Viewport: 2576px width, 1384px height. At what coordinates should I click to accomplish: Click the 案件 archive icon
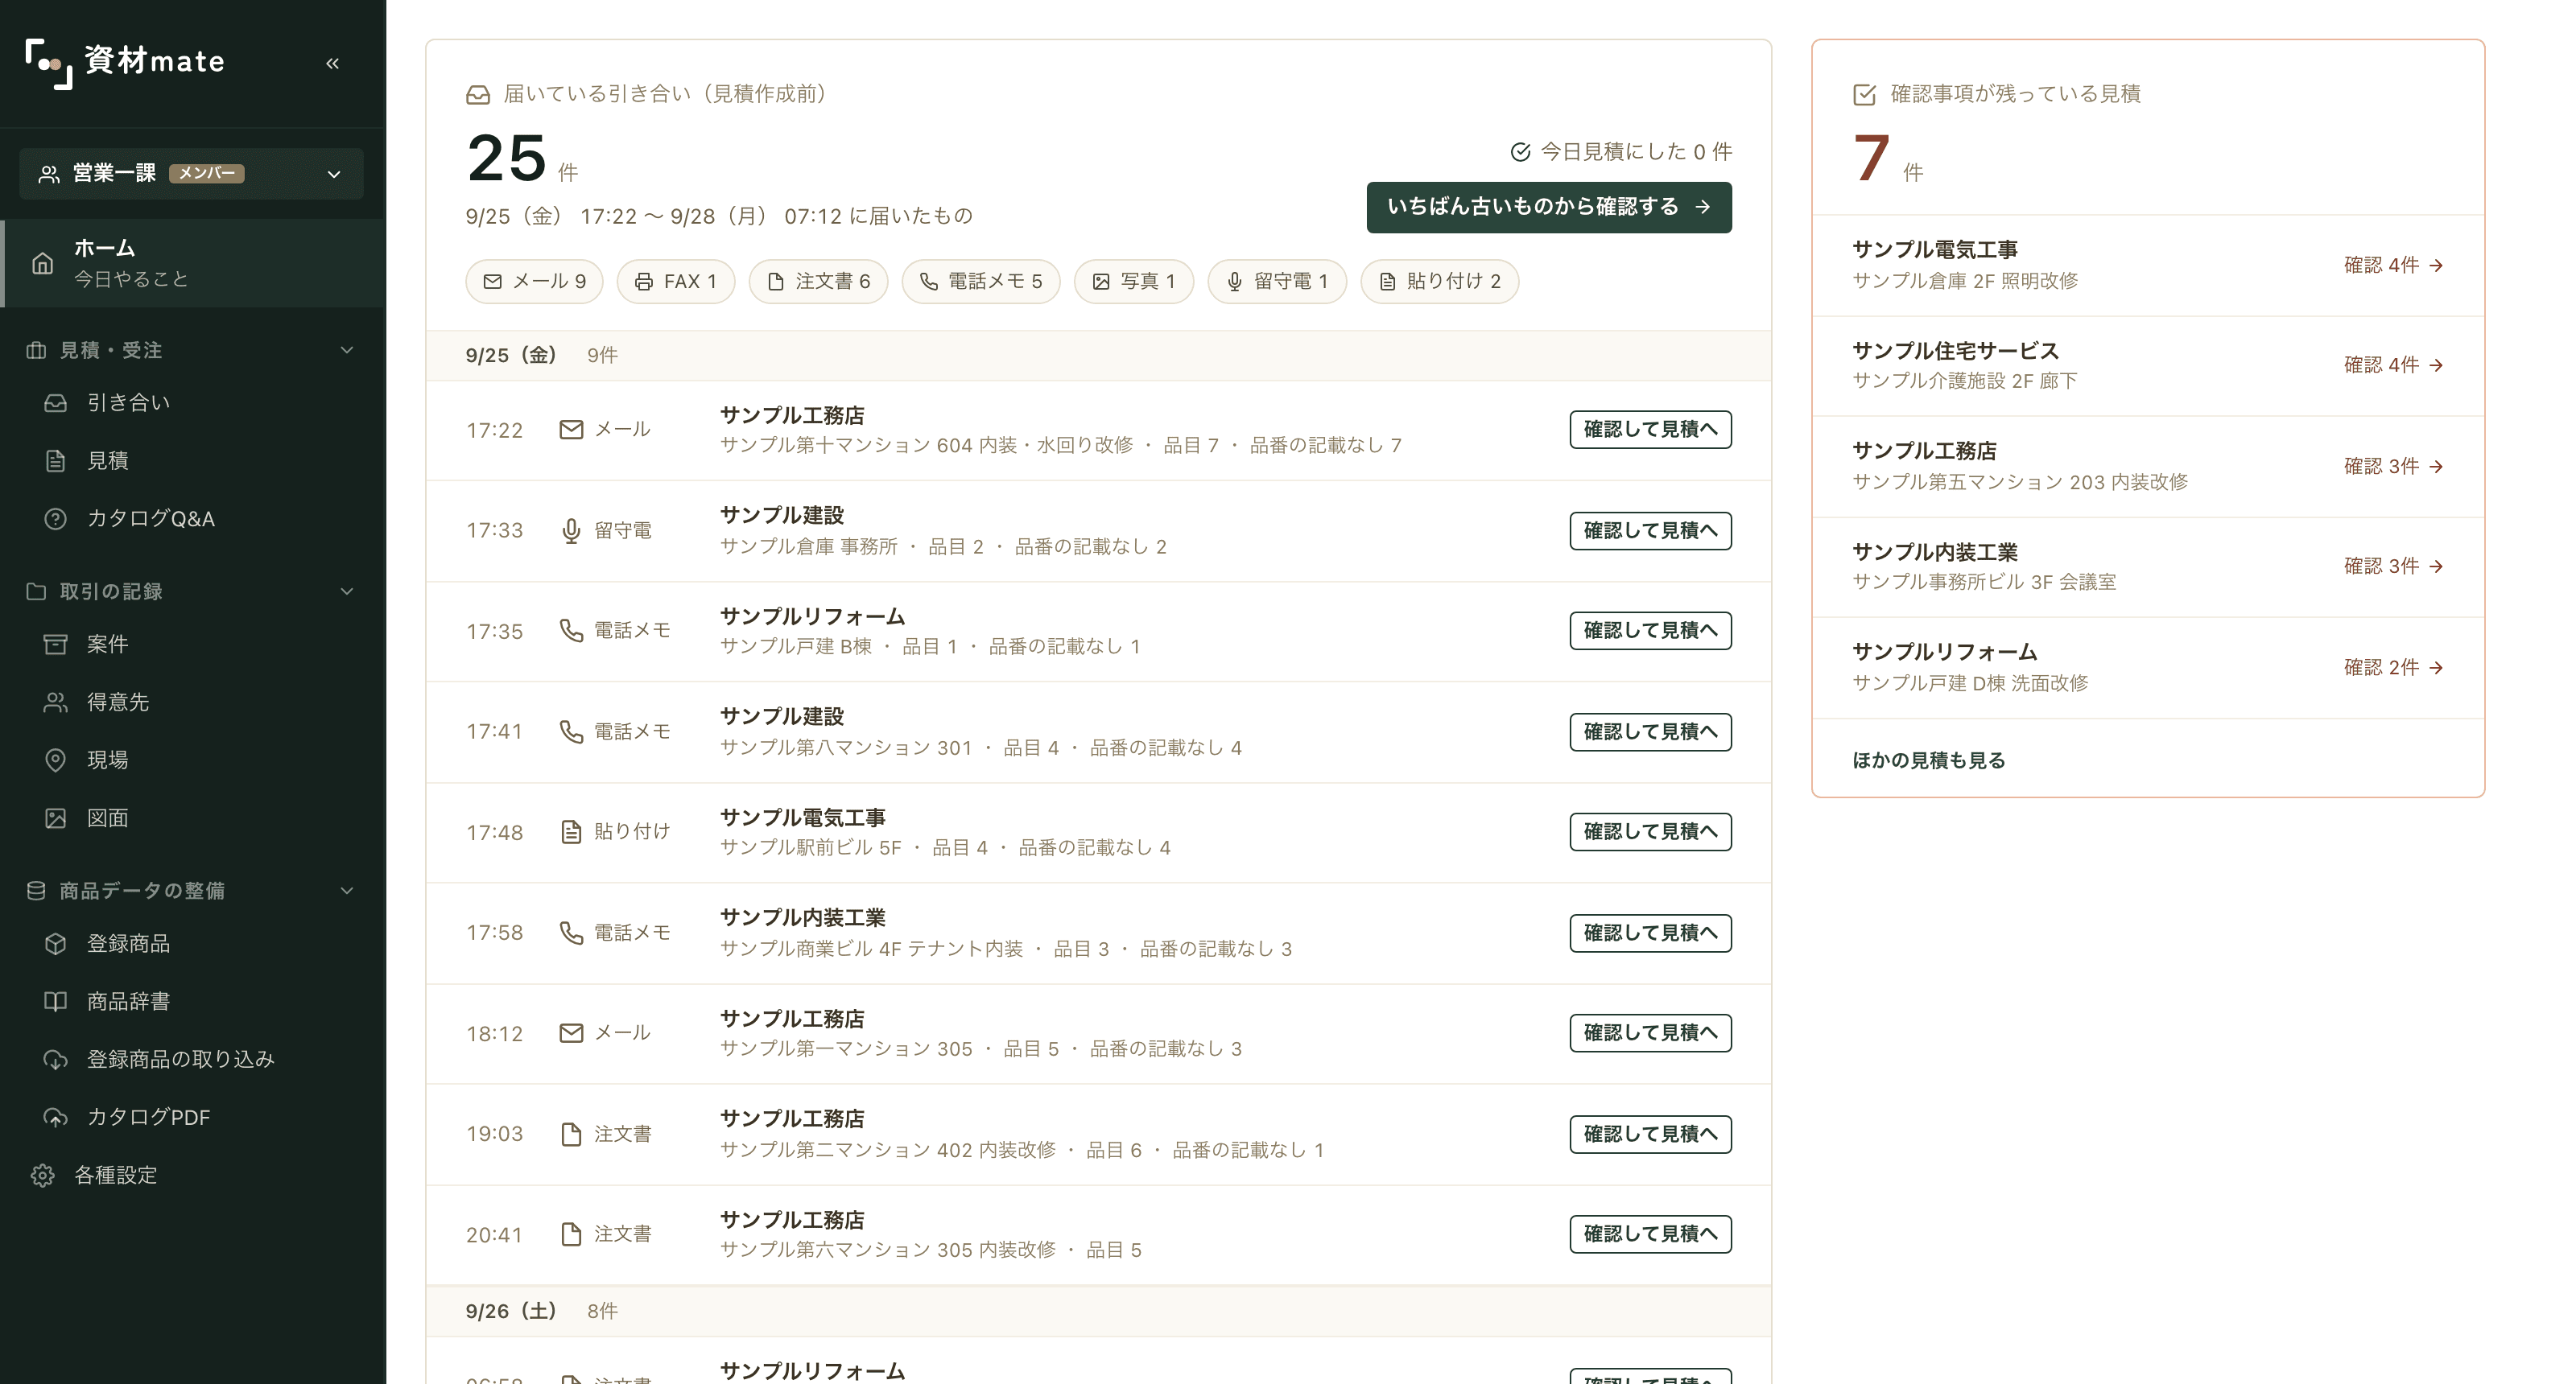pyautogui.click(x=56, y=645)
